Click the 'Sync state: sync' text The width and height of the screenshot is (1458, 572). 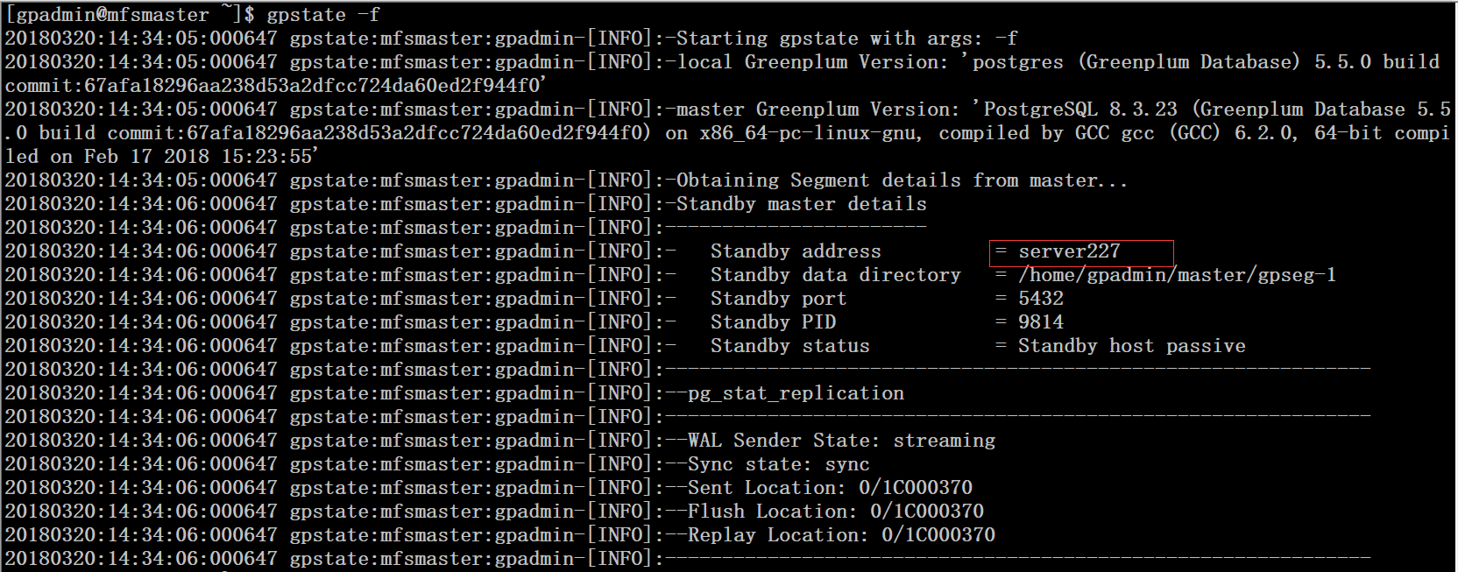tap(778, 464)
